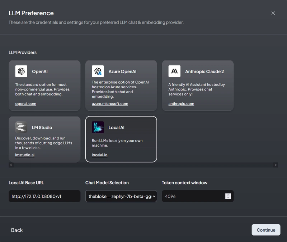Click the Continue button
287x242 pixels.
point(266,230)
